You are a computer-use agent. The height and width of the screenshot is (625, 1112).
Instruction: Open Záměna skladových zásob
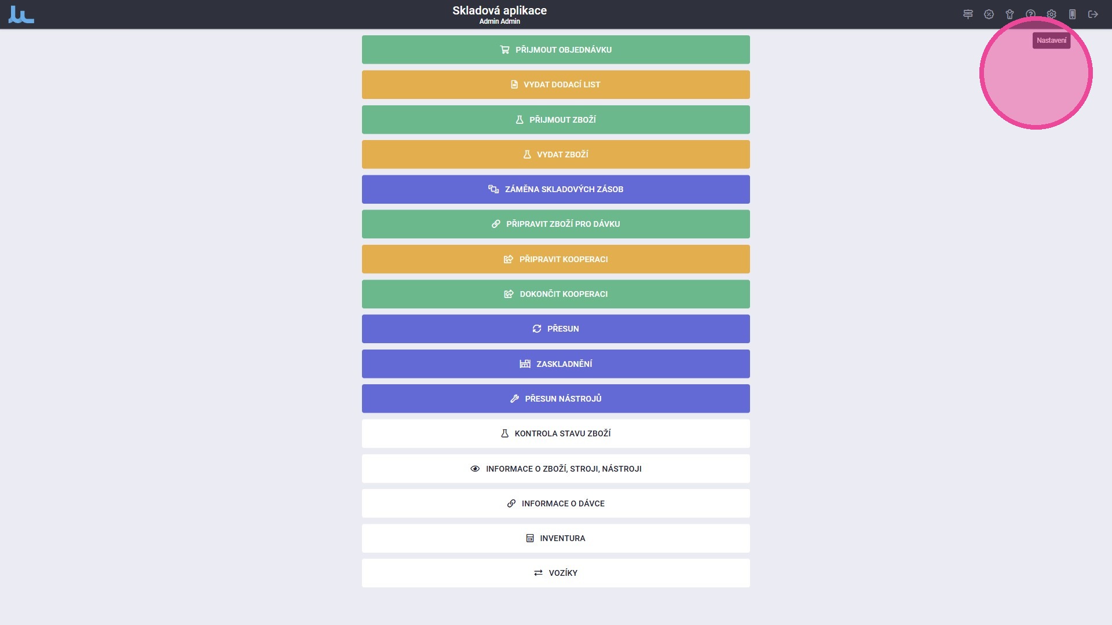coord(555,189)
